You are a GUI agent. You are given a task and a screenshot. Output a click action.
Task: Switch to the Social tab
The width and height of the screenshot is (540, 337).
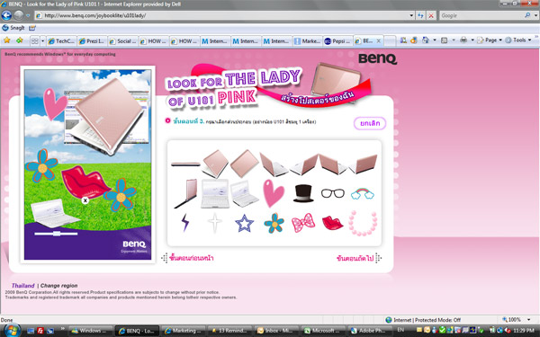pos(122,41)
